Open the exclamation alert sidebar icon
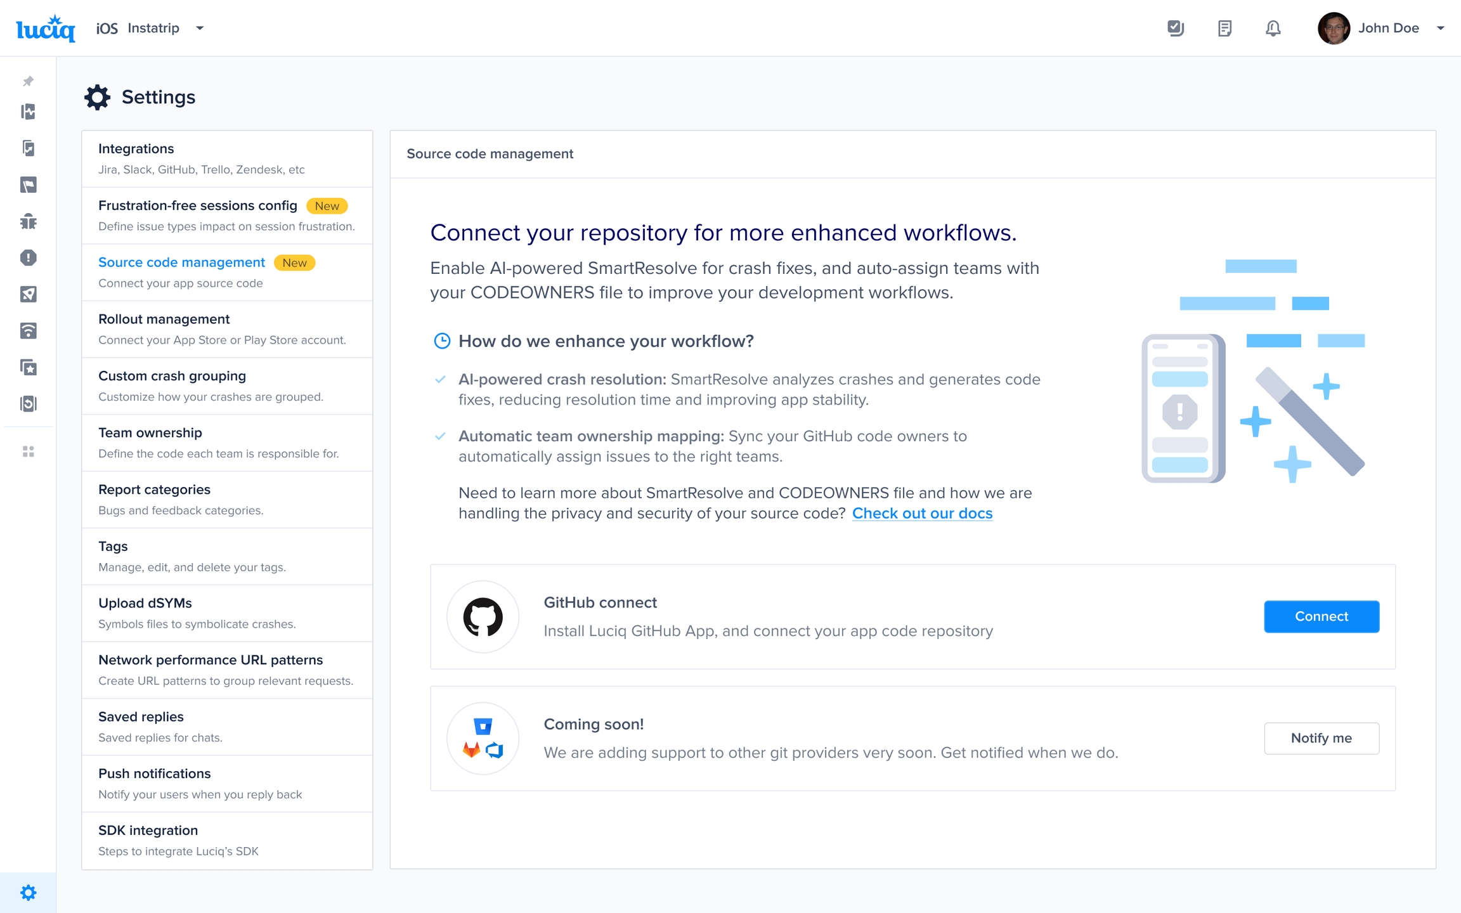This screenshot has height=913, width=1461. 28,257
